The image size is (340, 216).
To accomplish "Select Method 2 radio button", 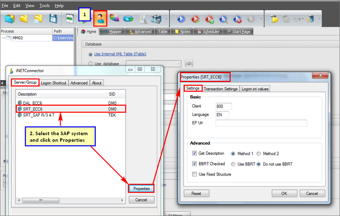I will [x=259, y=154].
